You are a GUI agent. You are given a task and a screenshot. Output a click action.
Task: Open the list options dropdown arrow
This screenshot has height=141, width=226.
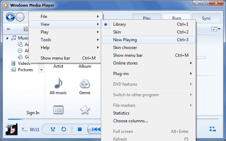(x=219, y=29)
